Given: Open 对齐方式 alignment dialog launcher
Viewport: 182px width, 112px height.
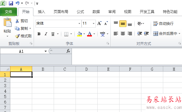Looking at the screenshot, I should [x=180, y=43].
